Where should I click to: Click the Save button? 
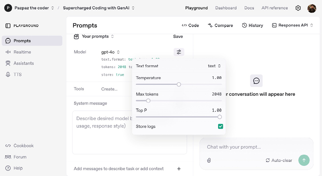(x=178, y=36)
